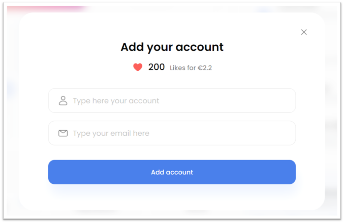Select the user silhouette icon beside account placeholder

click(x=63, y=101)
